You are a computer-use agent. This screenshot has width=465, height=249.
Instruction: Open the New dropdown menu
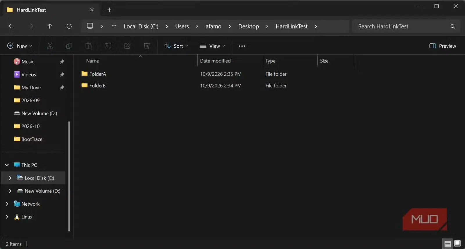(19, 46)
